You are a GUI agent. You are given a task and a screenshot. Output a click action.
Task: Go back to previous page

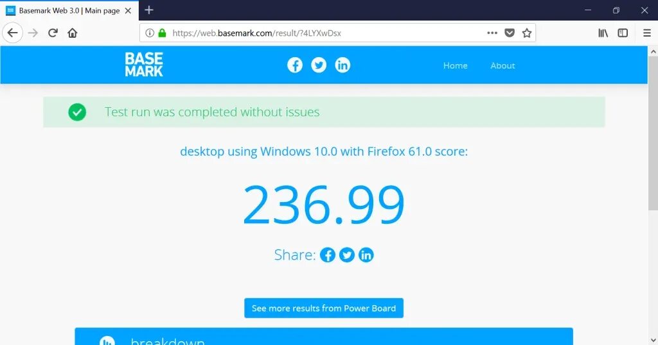[x=13, y=33]
